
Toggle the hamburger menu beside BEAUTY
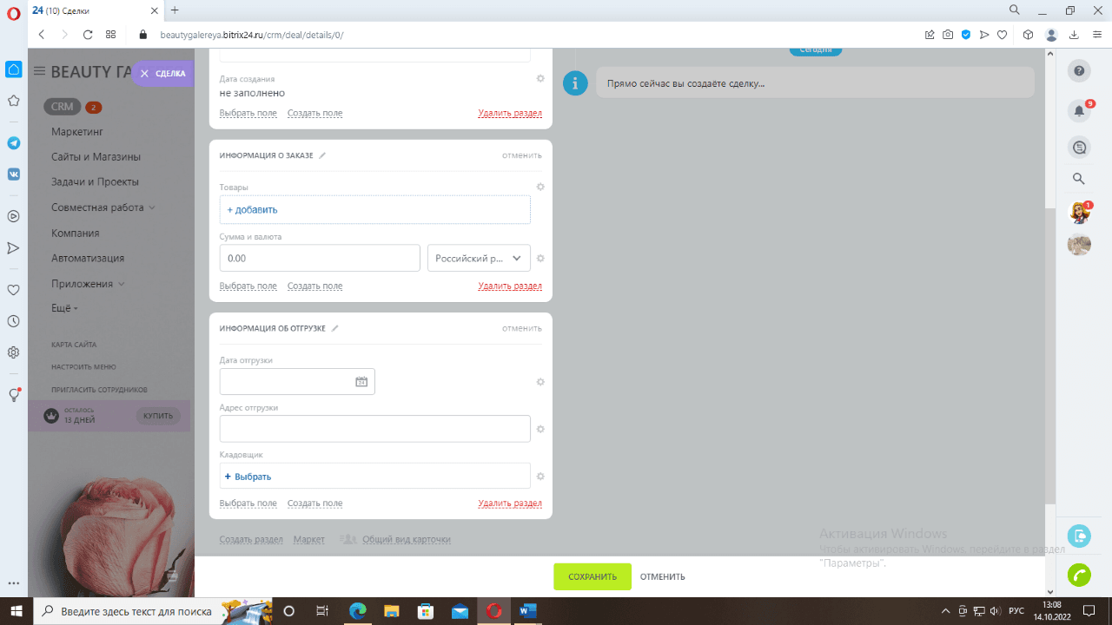[39, 71]
